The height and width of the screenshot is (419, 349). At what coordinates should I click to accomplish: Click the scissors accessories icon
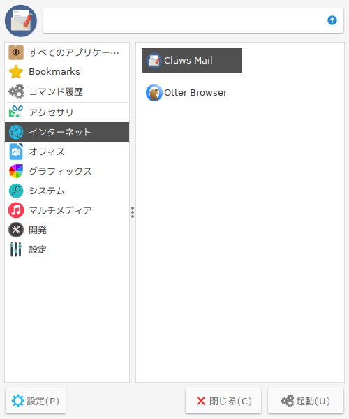(16, 112)
